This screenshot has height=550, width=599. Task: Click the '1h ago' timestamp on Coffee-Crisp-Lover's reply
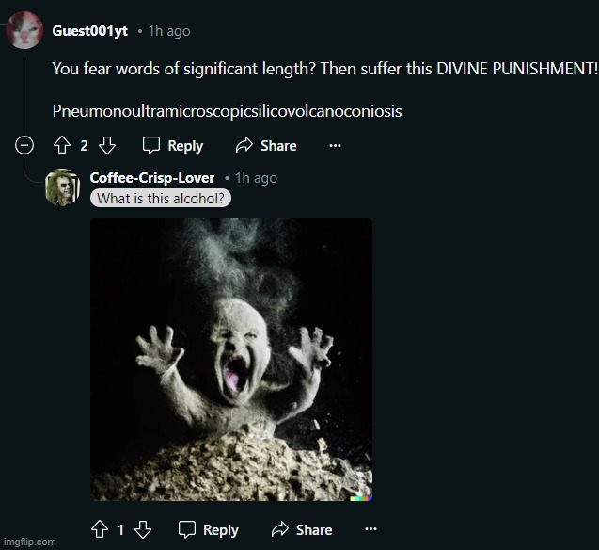pyautogui.click(x=256, y=178)
